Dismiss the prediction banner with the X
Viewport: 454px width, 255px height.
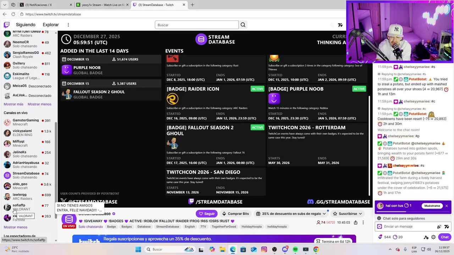(x=447, y=206)
